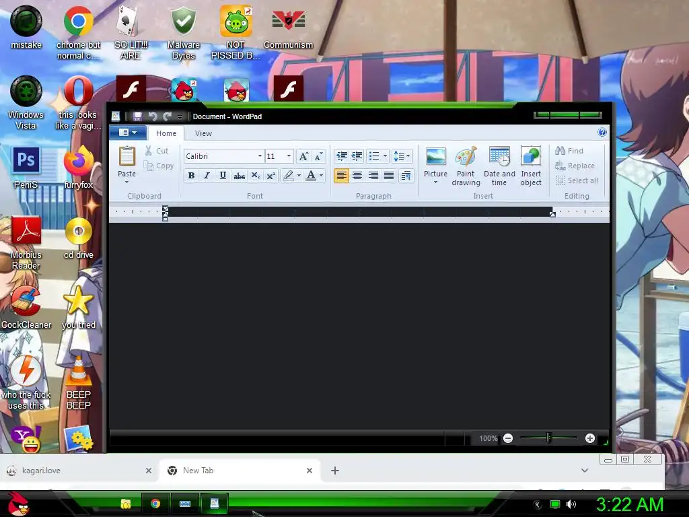Insert a Picture from the ribbon

tap(435, 162)
